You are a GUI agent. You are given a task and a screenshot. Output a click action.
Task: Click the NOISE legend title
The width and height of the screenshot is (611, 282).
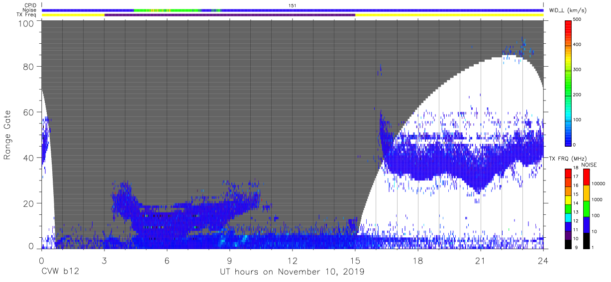pyautogui.click(x=589, y=164)
